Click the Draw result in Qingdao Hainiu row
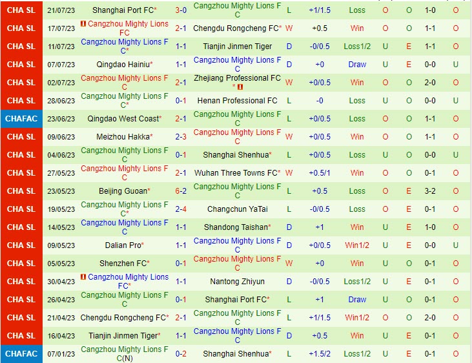The image size is (472, 363). pyautogui.click(x=357, y=65)
